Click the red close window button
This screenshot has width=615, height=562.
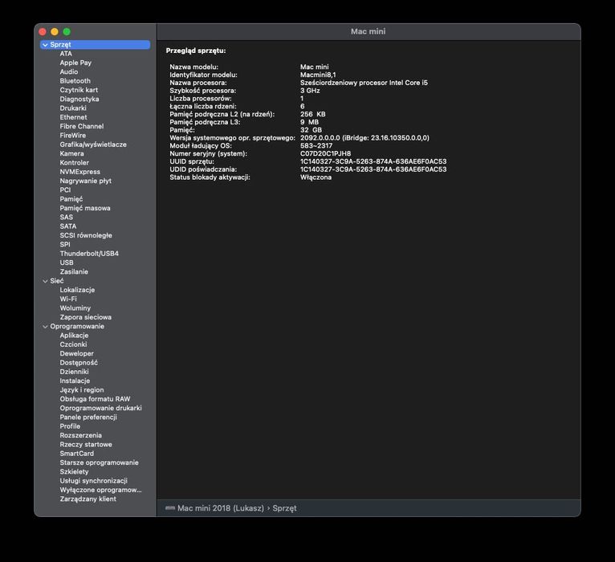[x=43, y=32]
